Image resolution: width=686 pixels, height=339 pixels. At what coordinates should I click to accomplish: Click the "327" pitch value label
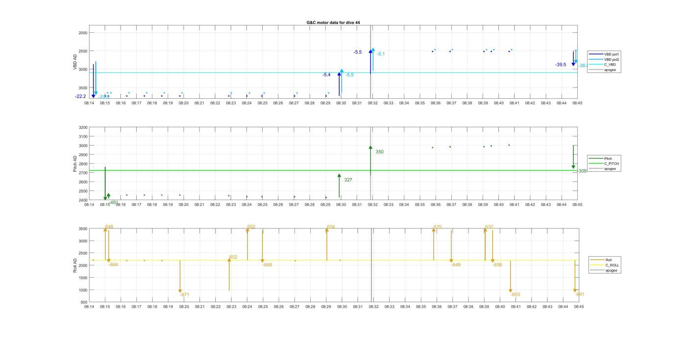[348, 180]
